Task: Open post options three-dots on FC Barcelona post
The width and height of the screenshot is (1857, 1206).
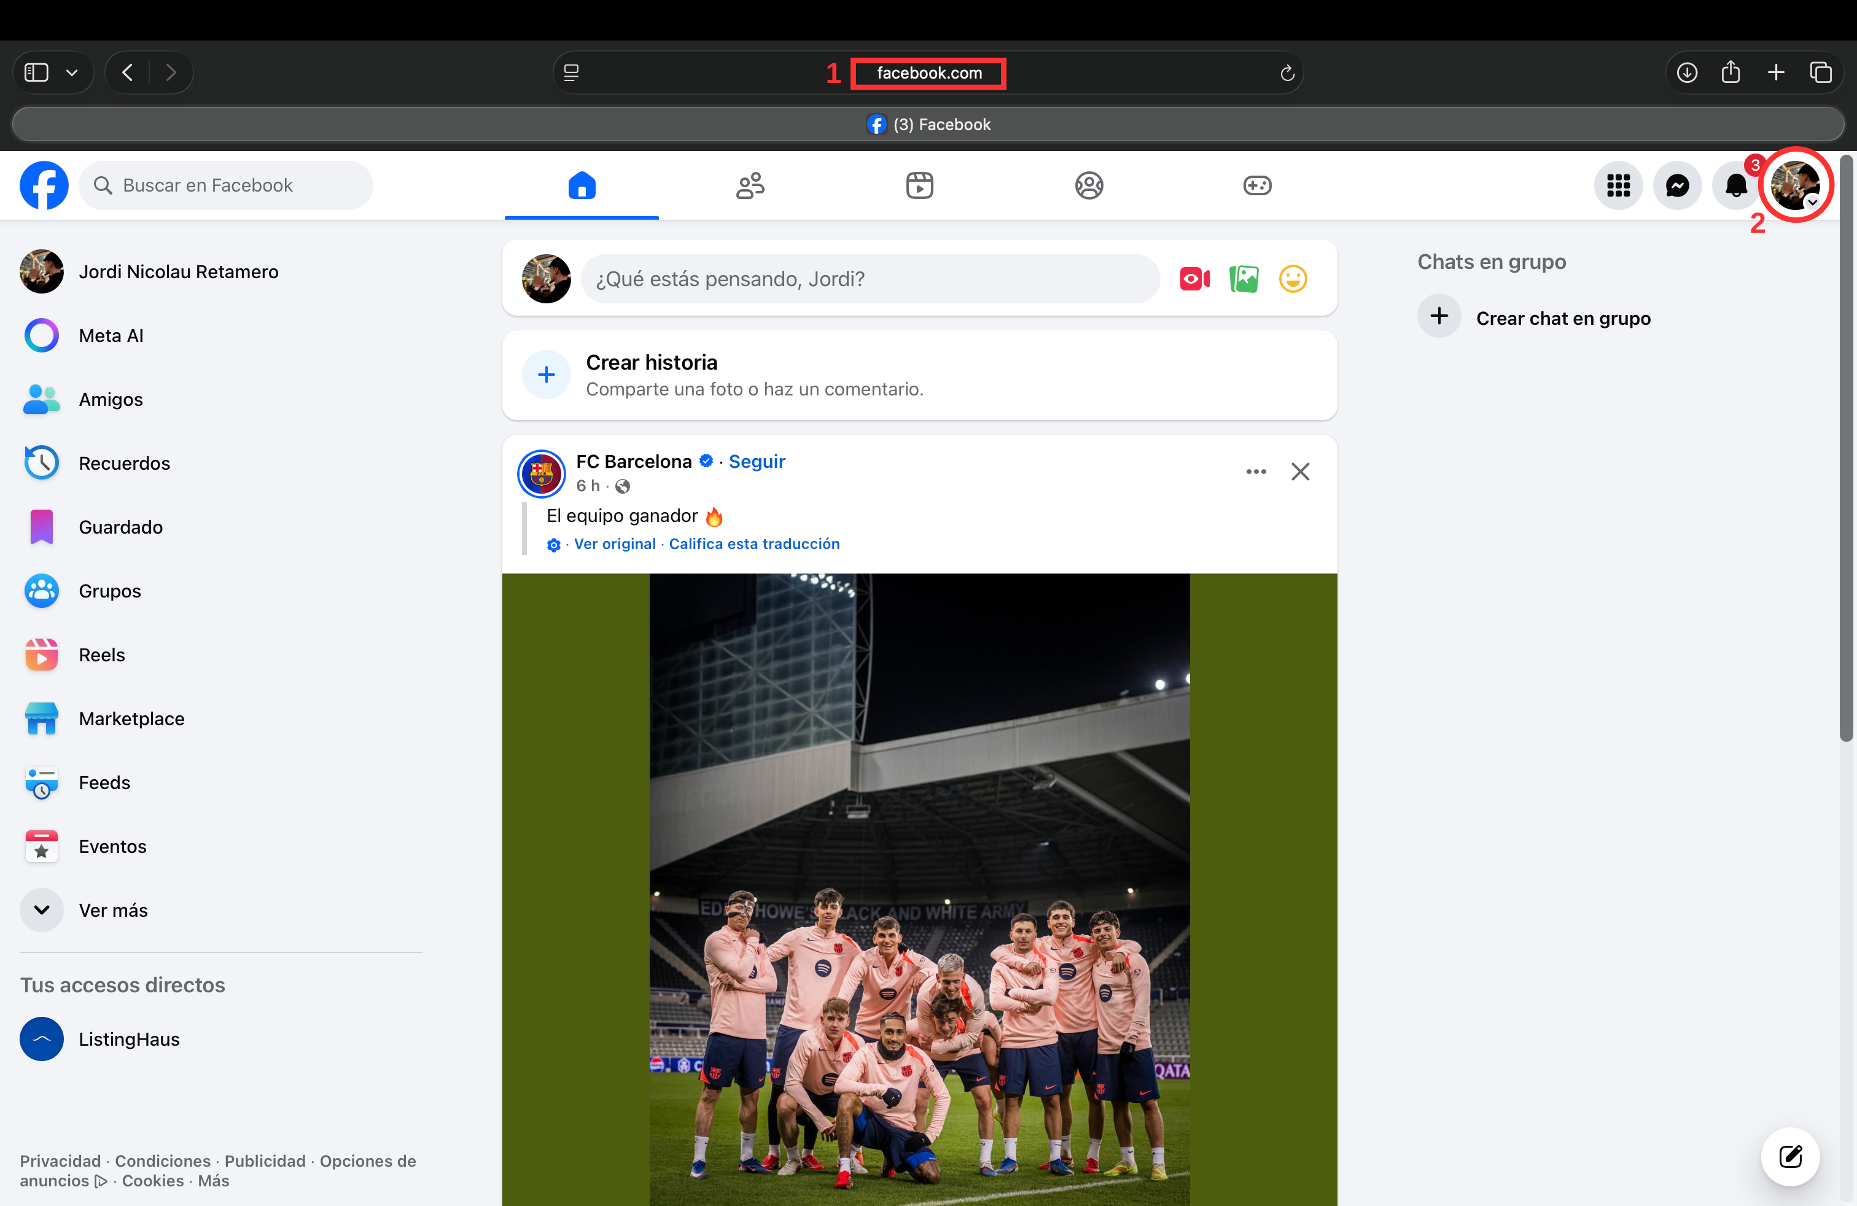Action: pyautogui.click(x=1256, y=471)
